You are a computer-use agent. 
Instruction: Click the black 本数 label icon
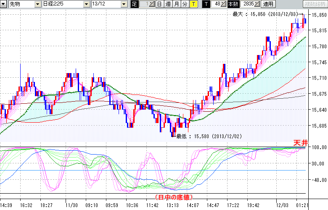(233, 4)
